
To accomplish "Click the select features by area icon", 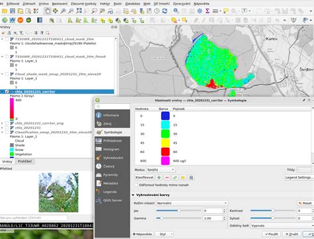I will [x=174, y=21].
